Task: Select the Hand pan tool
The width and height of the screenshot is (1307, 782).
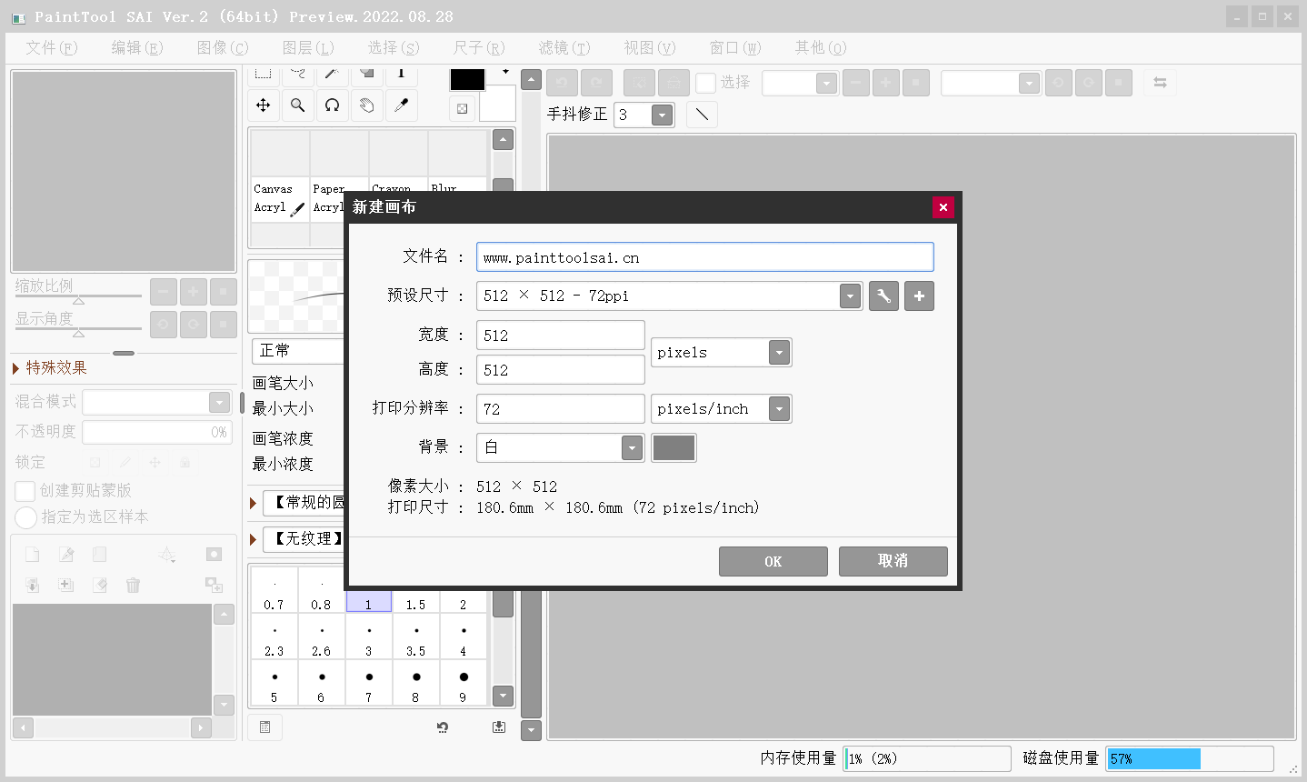Action: coord(366,105)
